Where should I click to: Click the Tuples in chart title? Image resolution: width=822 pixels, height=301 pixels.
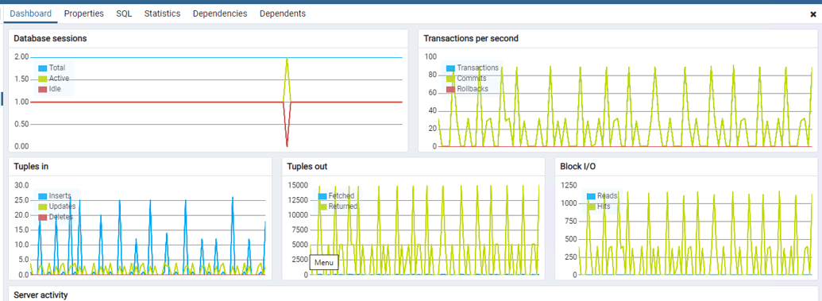[x=32, y=166]
